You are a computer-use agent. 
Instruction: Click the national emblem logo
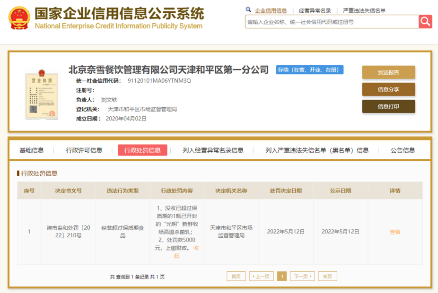pos(19,18)
